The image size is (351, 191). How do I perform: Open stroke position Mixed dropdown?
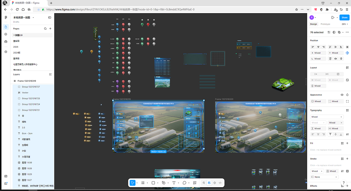(x=317, y=171)
